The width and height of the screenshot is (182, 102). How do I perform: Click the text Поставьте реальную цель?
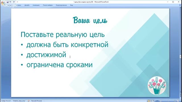[63, 35]
